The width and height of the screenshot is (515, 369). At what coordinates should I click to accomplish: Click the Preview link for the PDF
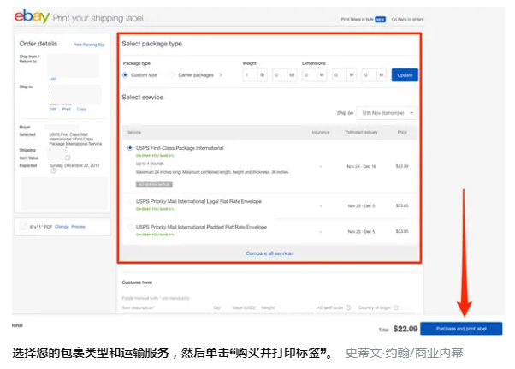pyautogui.click(x=78, y=227)
